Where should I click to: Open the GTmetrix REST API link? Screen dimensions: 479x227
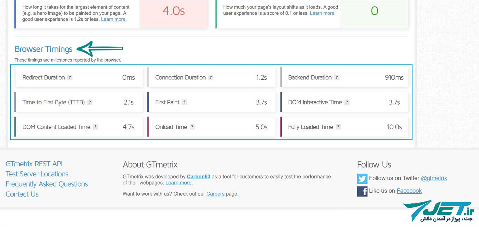34,164
